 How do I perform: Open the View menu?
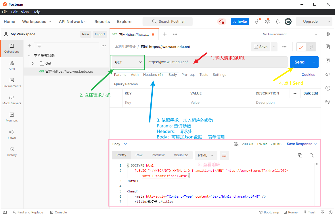tap(25, 12)
